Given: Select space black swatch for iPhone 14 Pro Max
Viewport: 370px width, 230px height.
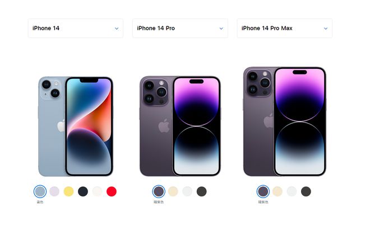Looking at the screenshot, I should pyautogui.click(x=306, y=191).
